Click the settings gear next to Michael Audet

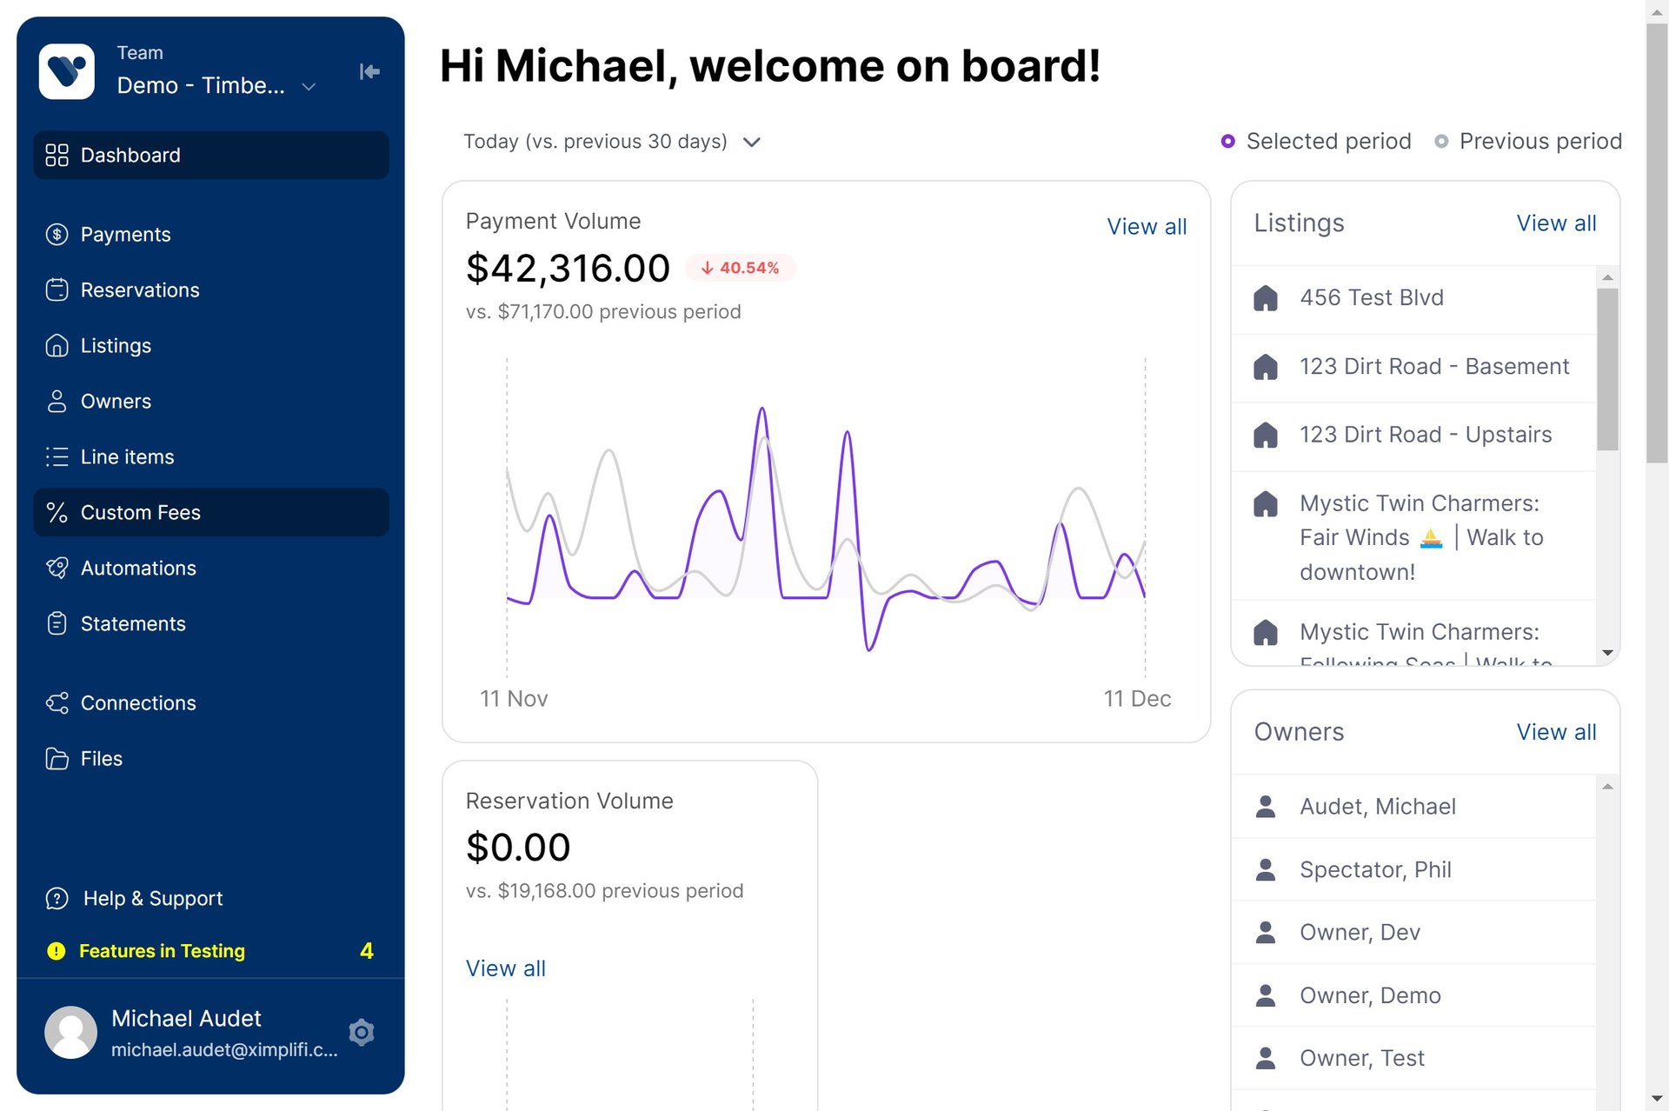[362, 1032]
